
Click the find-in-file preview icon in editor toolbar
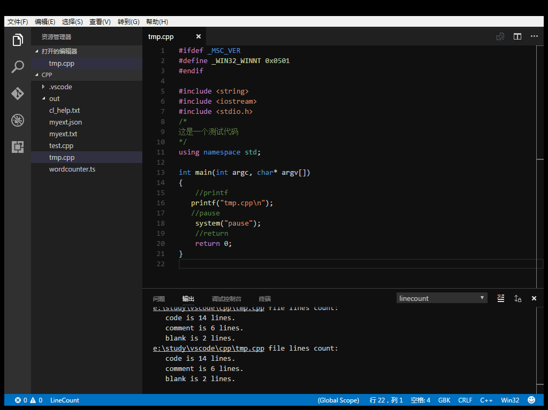500,36
